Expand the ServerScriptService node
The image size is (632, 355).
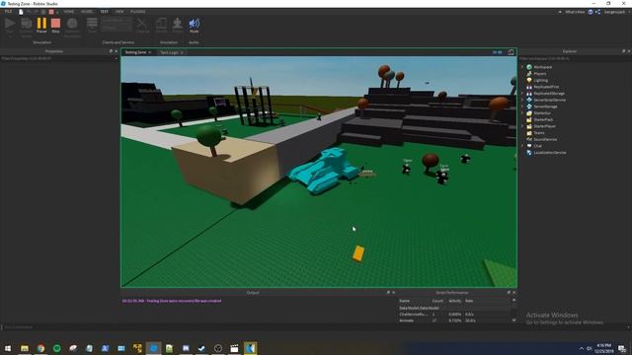pos(522,100)
